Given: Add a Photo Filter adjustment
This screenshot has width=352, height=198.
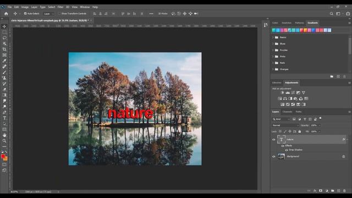Looking at the screenshot, I should pos(295,98).
